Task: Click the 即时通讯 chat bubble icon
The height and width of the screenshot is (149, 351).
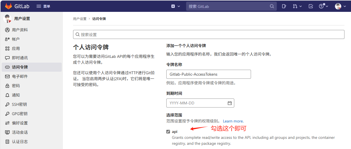Action: [x=7, y=58]
